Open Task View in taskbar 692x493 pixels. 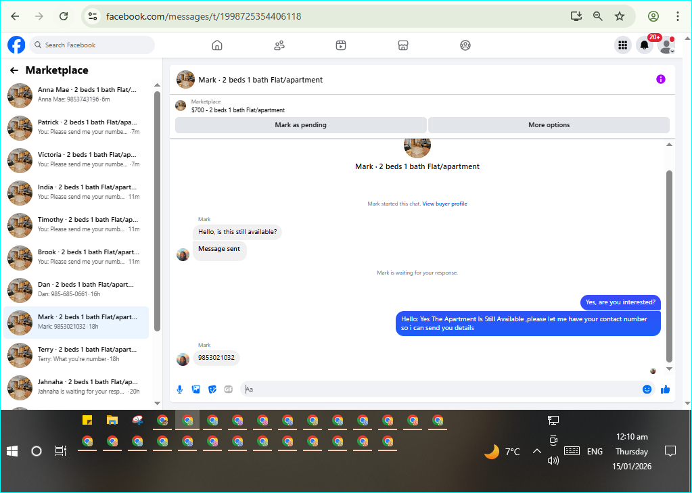point(60,450)
